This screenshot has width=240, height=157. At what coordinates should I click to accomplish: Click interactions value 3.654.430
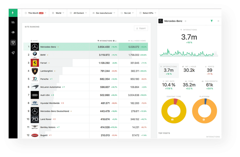103,47
